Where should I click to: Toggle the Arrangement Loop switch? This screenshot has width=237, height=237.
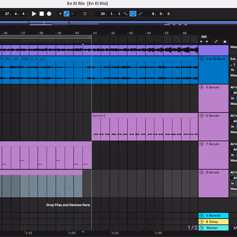133,14
